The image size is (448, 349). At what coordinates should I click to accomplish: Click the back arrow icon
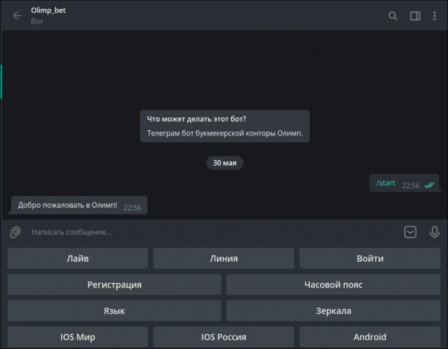point(17,16)
